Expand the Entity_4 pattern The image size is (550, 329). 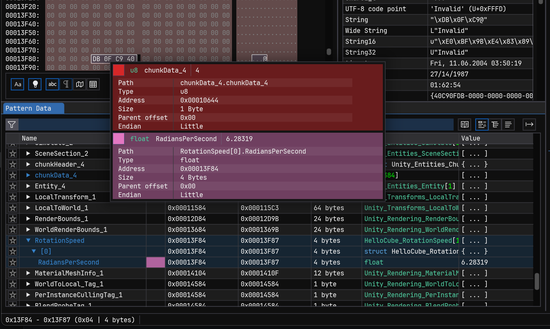(28, 186)
